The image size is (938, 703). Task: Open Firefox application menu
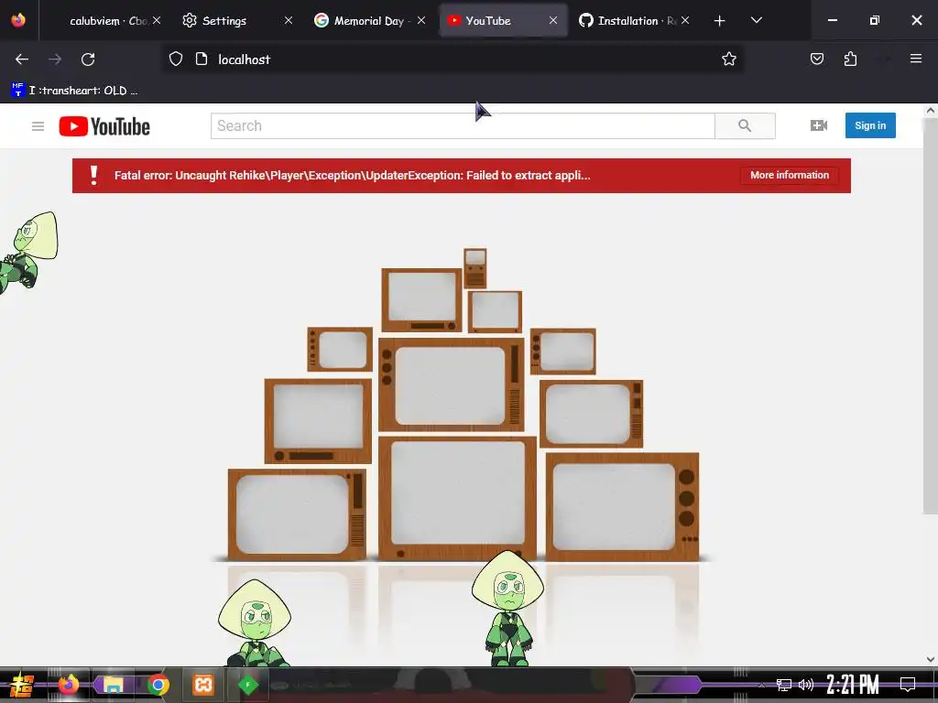(x=916, y=59)
